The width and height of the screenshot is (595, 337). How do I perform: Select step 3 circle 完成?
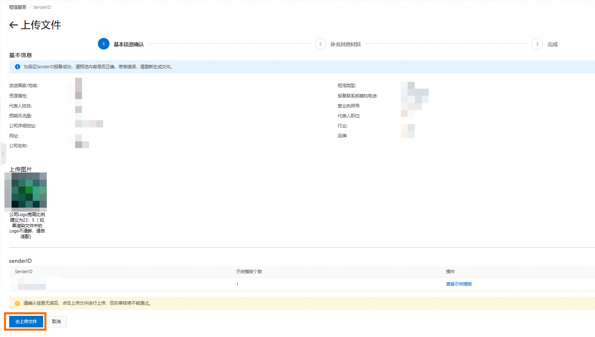pos(537,44)
